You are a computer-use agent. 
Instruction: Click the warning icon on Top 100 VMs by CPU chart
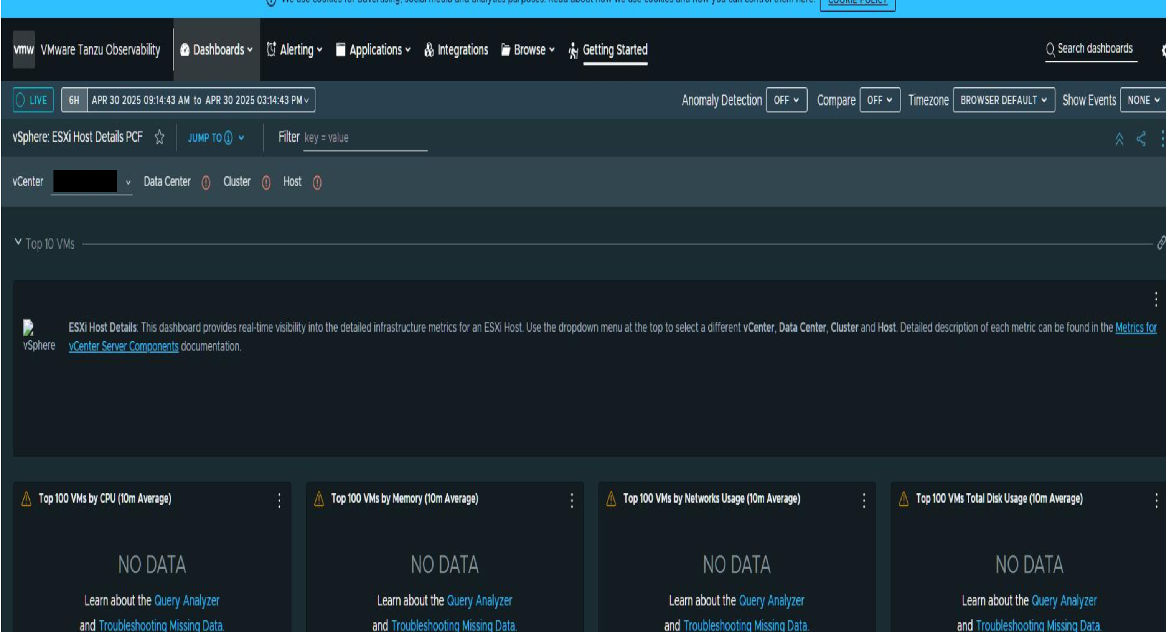pyautogui.click(x=26, y=498)
